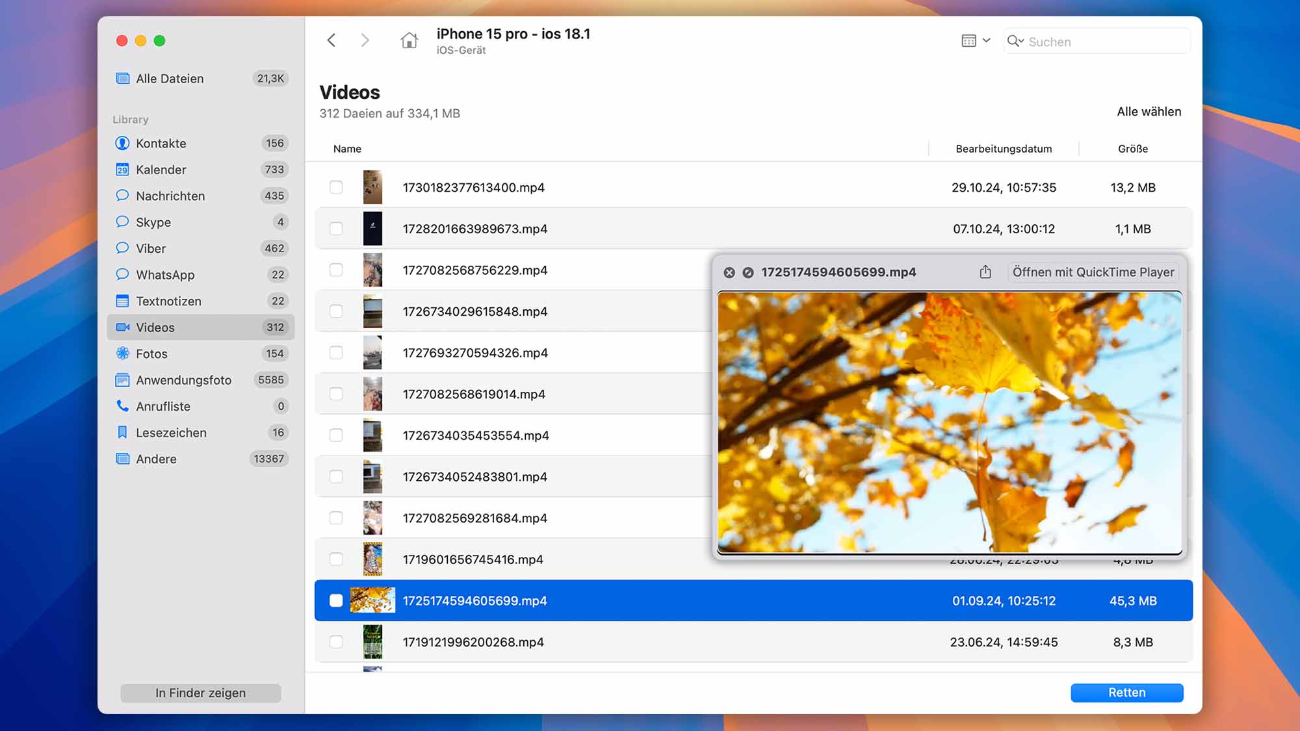Check the box for 1730182377613400.mp4
This screenshot has height=731, width=1300.
336,187
